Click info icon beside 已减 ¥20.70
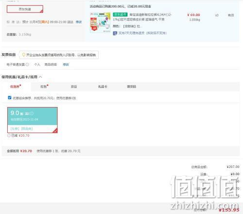Viewport: 243px width, 214px height. [x=9, y=135]
